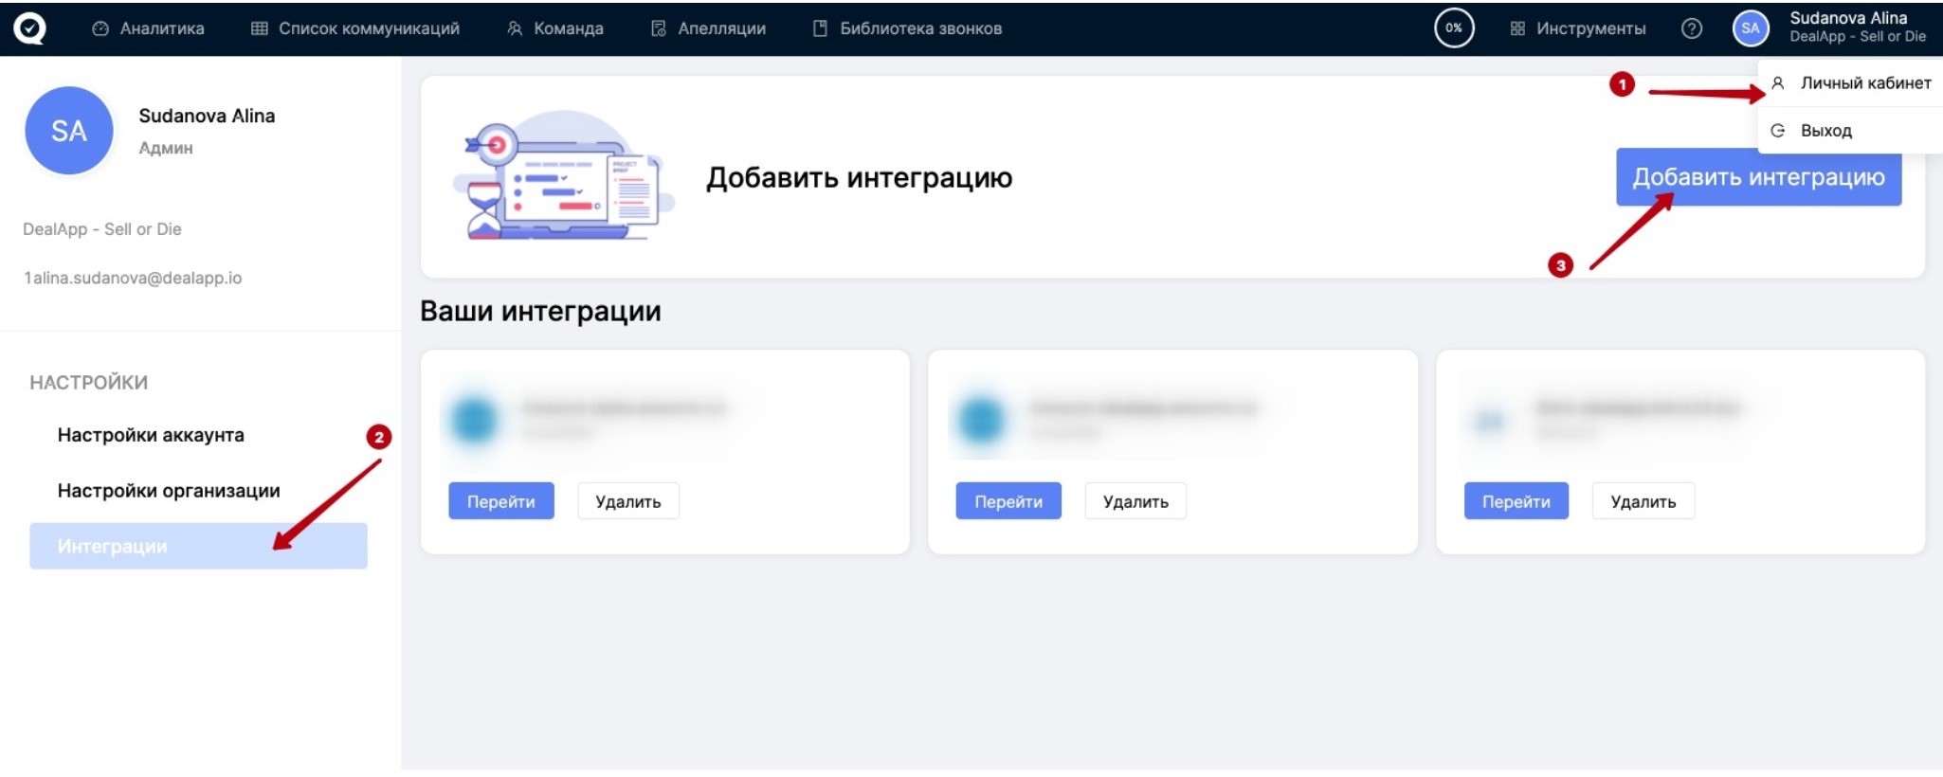Select the Интеграции sidebar item
This screenshot has width=1943, height=777.
198,546
